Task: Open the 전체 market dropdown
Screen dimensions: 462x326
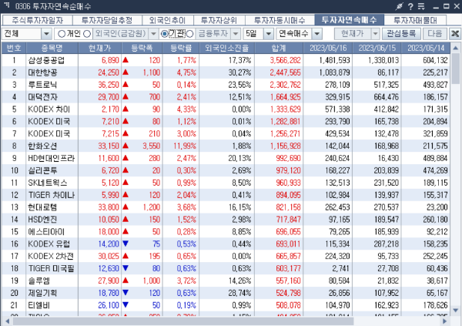Action: 46,34
